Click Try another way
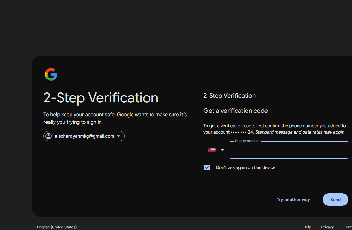Image resolution: width=352 pixels, height=230 pixels. (293, 200)
